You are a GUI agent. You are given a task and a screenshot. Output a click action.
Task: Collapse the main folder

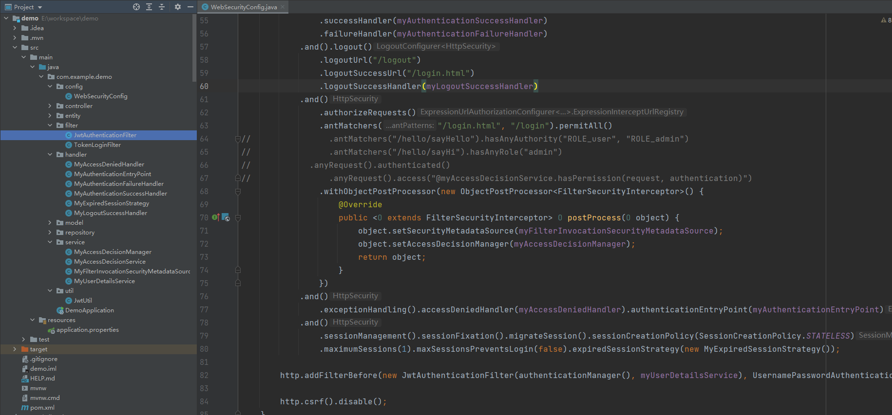pos(23,57)
